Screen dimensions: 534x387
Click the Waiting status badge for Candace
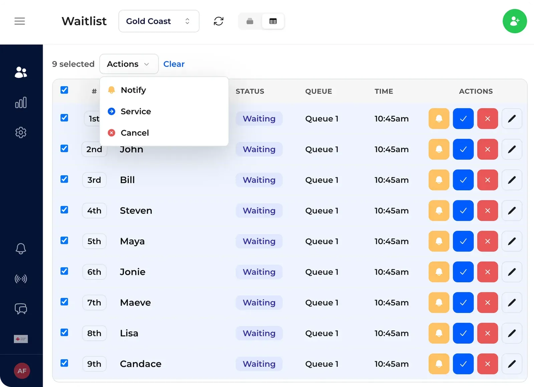259,364
